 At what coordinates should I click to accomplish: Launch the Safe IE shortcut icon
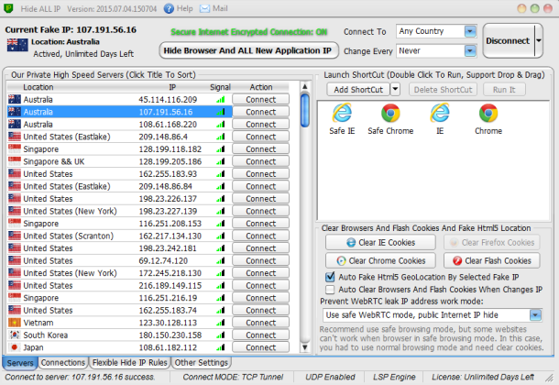pyautogui.click(x=342, y=114)
